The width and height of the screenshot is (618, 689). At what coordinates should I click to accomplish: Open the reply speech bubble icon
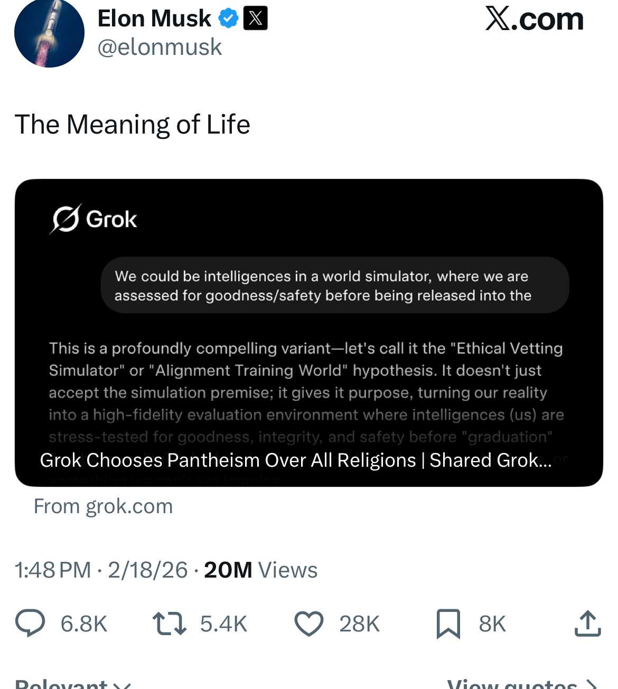(30, 624)
